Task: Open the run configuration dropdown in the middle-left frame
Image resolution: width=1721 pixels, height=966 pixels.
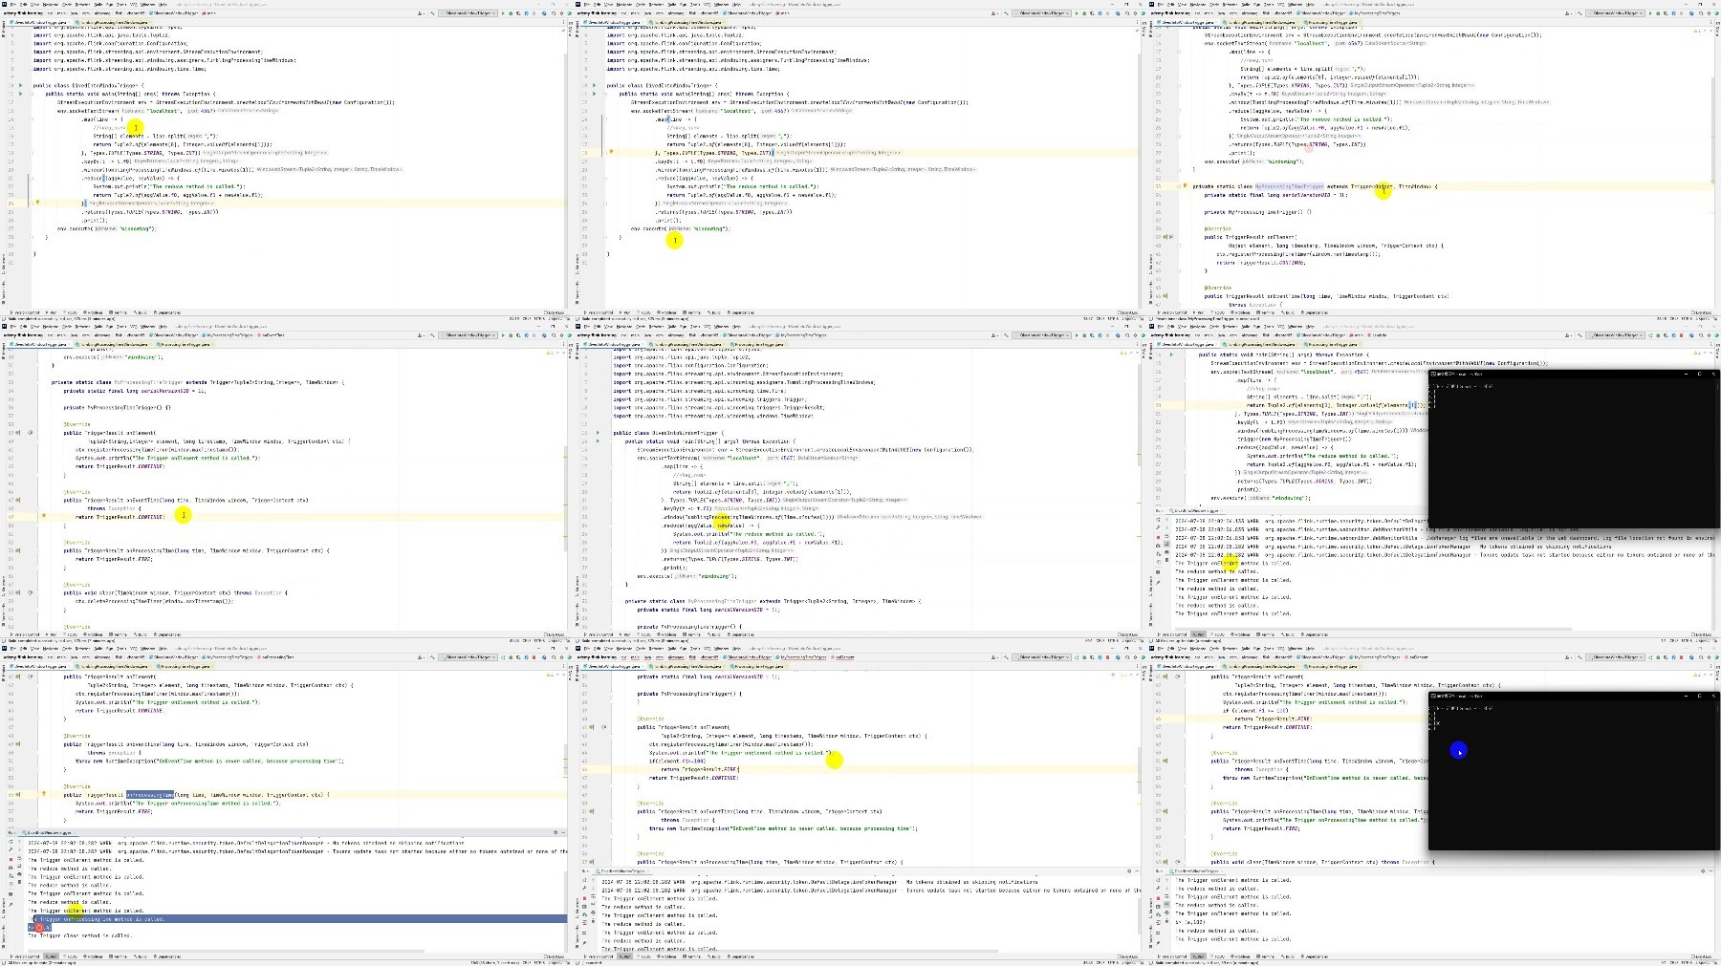Action: tap(468, 335)
